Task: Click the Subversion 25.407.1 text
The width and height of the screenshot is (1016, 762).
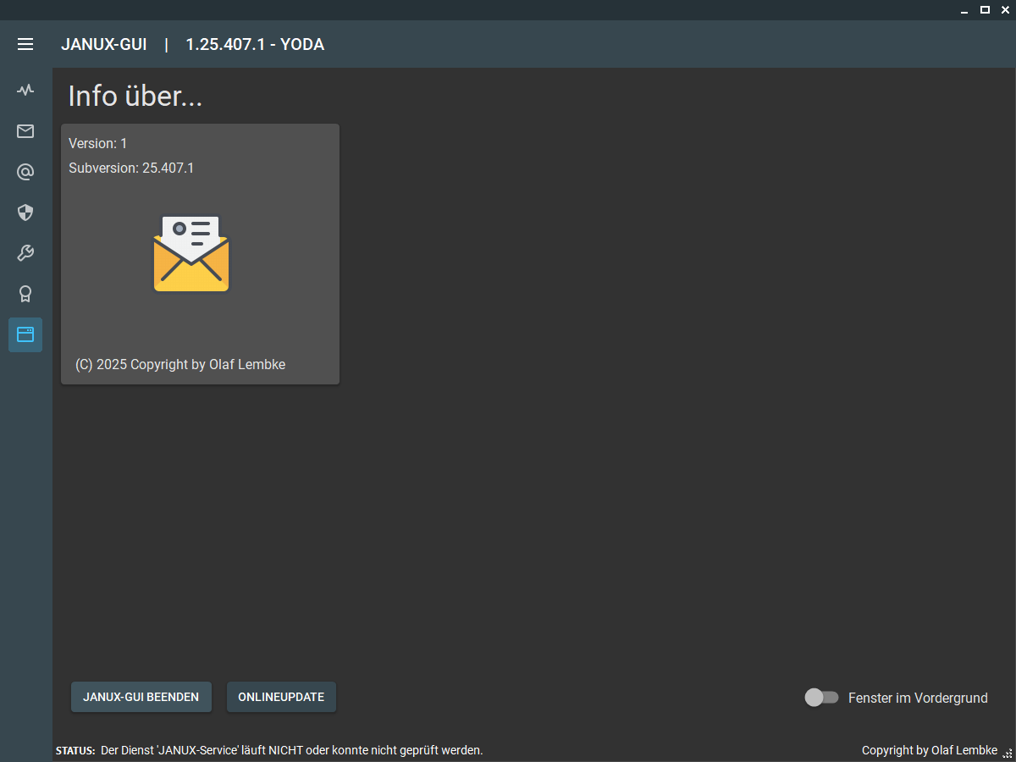Action: tap(131, 168)
